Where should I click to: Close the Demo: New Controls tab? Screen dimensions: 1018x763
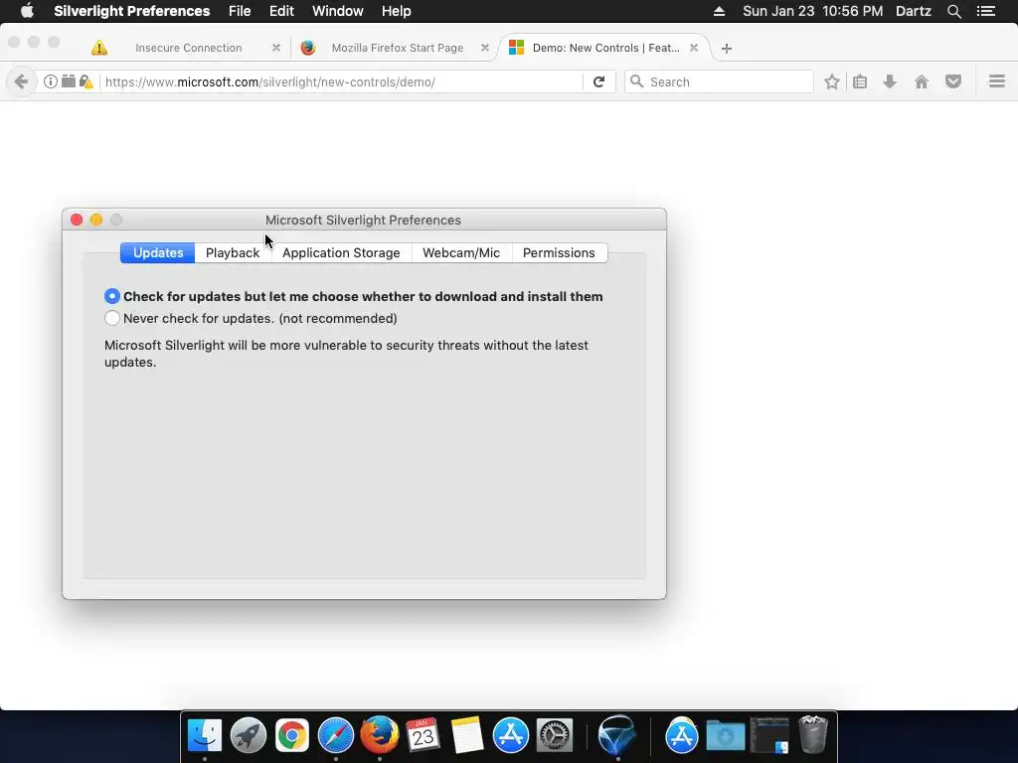point(694,48)
